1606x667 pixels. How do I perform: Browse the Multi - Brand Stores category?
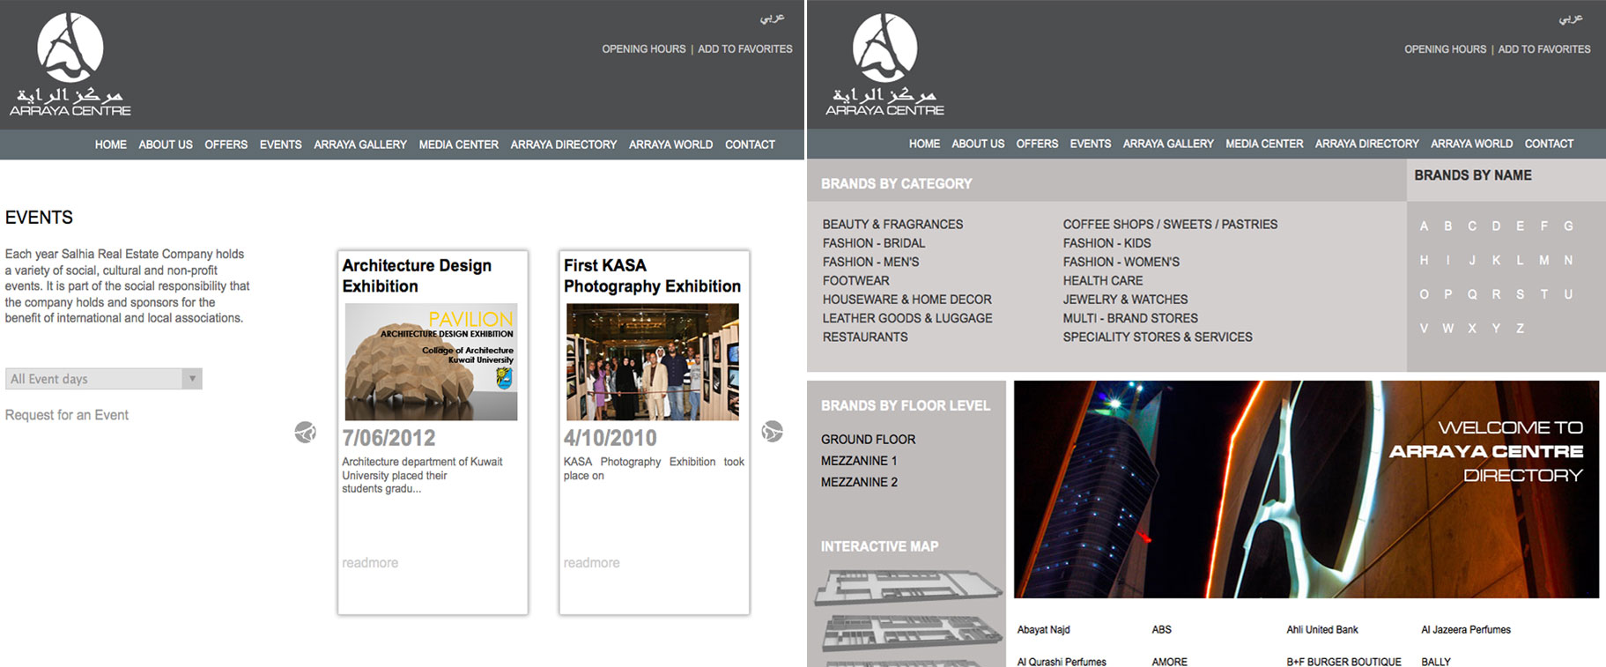click(1130, 318)
